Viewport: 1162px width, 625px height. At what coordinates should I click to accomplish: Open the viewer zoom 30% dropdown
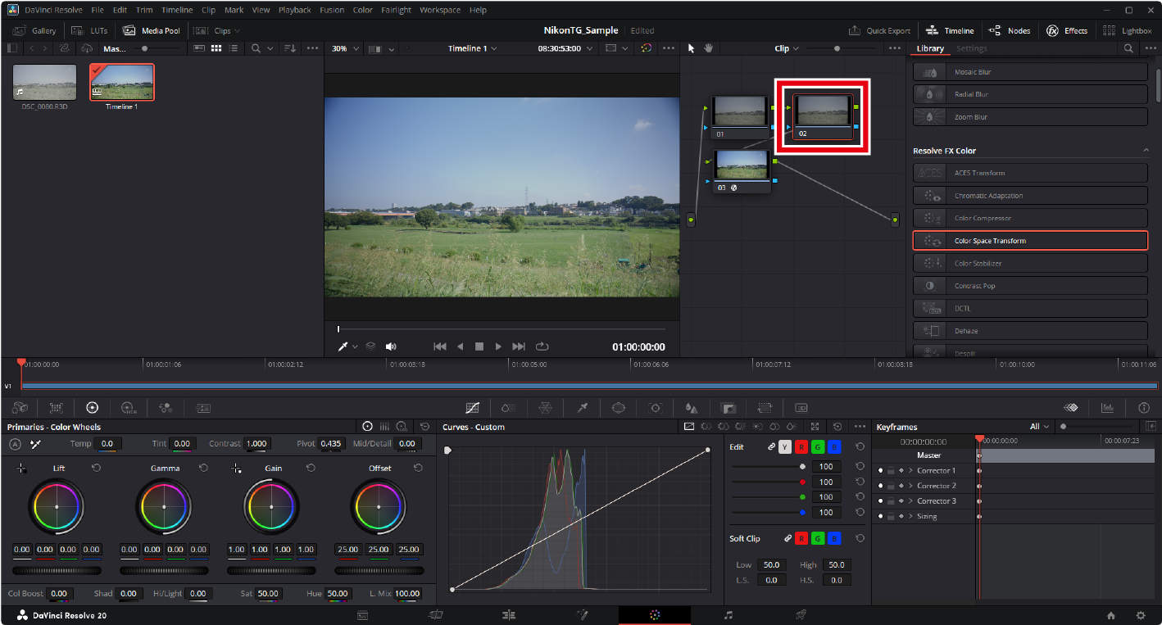coord(344,48)
